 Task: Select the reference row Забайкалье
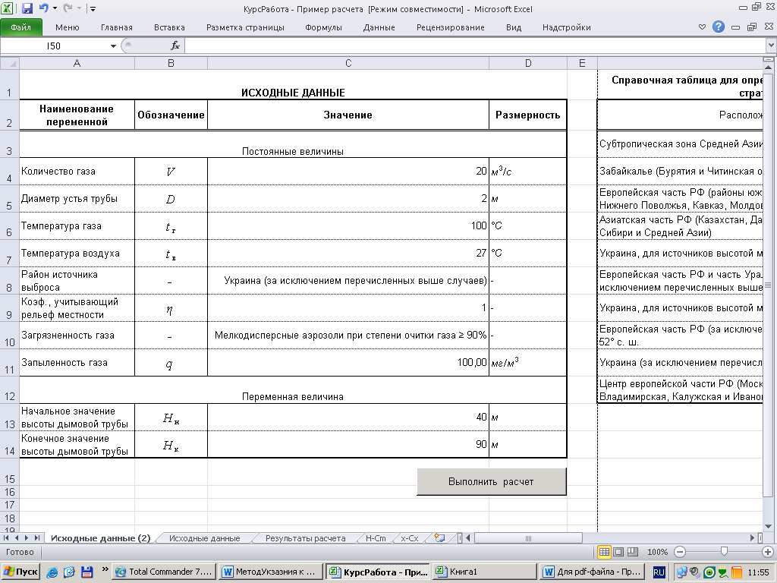[680, 171]
